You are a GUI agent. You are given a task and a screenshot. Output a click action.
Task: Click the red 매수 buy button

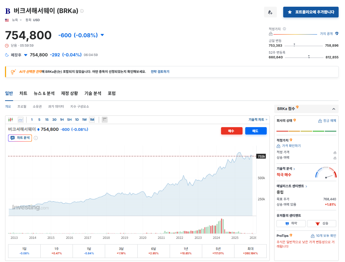coord(231,131)
